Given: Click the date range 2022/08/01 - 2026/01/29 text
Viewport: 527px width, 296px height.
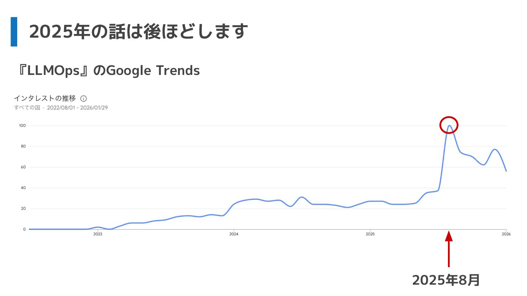Looking at the screenshot, I should [77, 108].
